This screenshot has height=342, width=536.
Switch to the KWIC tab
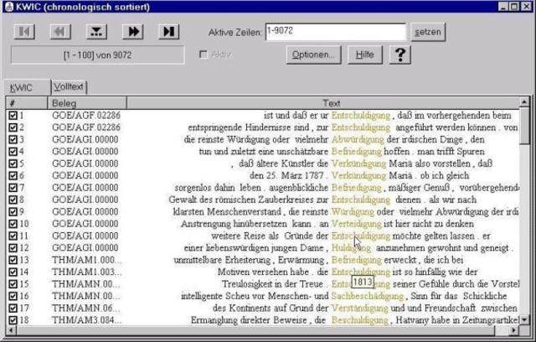27,87
